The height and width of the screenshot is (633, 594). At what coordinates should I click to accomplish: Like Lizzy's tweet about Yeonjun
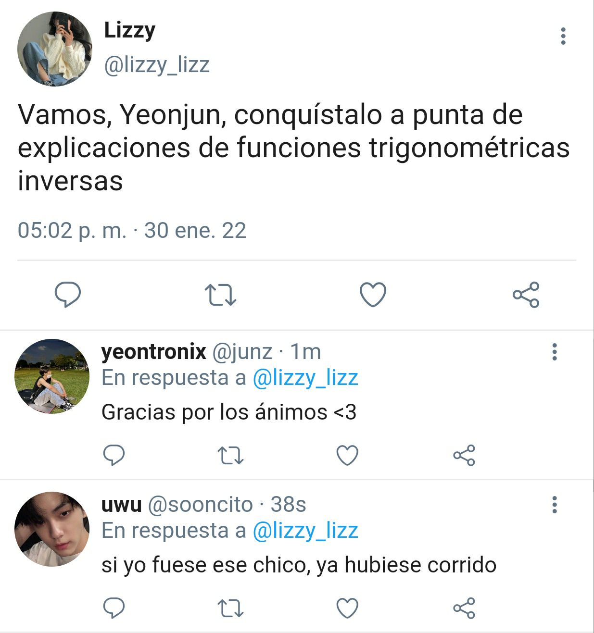373,295
